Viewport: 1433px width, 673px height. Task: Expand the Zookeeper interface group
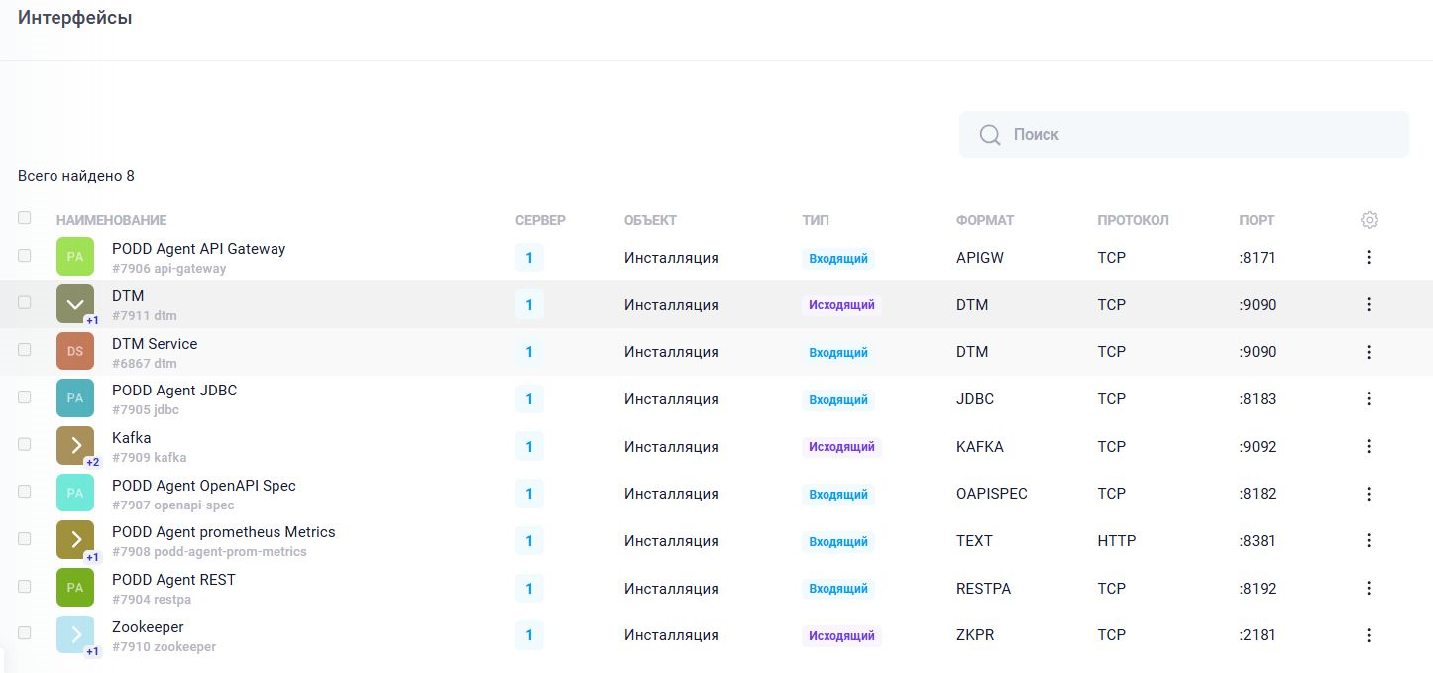pos(75,635)
